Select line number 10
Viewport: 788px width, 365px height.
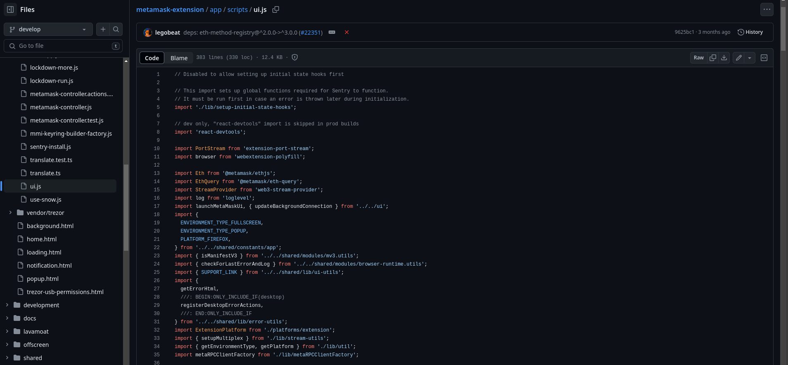click(x=156, y=148)
